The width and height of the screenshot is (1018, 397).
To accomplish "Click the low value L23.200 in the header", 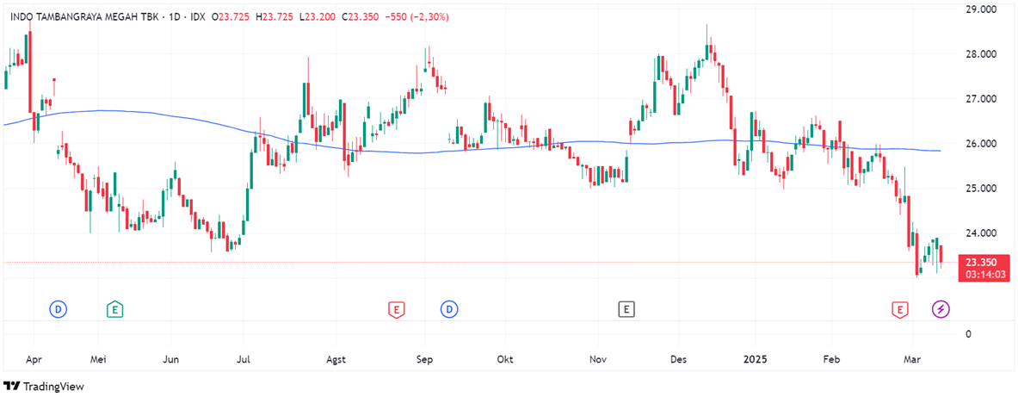I will [x=318, y=17].
